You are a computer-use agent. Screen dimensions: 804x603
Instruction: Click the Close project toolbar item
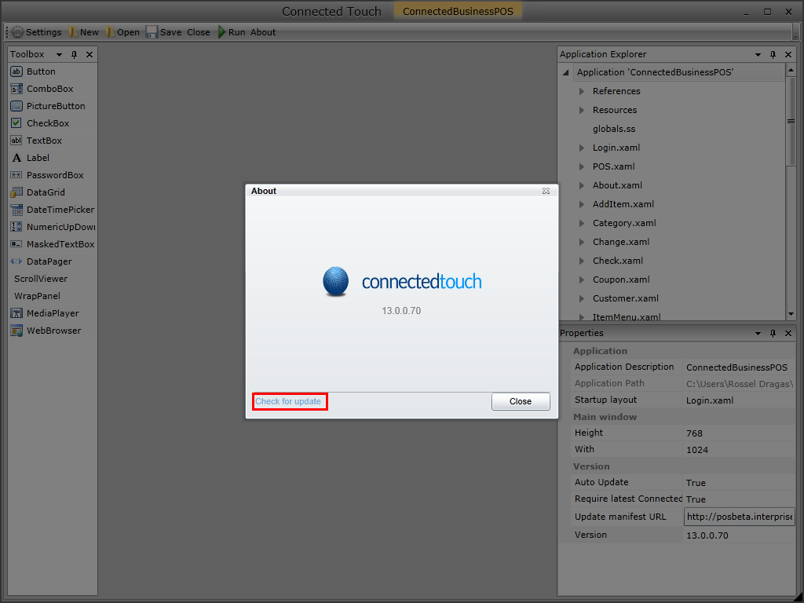pos(199,32)
